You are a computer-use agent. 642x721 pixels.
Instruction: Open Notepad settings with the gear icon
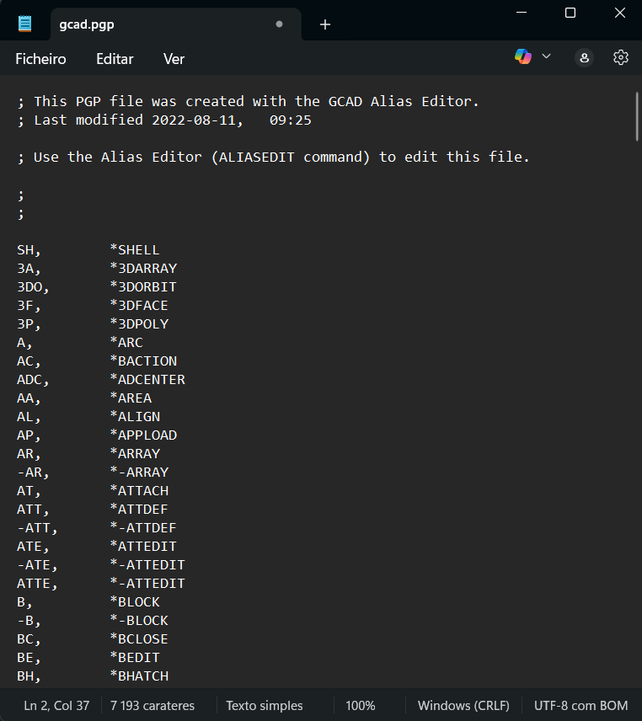point(621,57)
